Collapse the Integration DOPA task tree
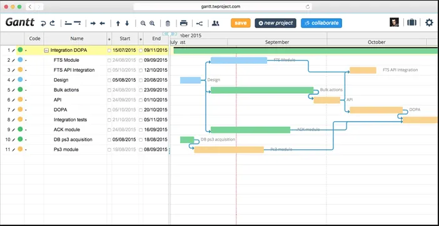Image resolution: width=439 pixels, height=226 pixels. coord(47,51)
